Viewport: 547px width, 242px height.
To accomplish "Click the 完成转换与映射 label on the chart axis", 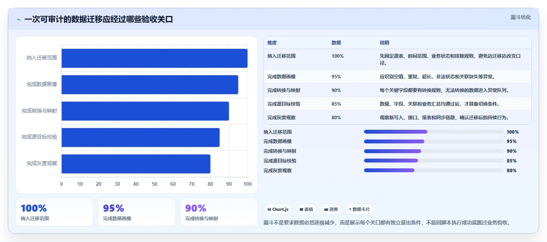I will [39, 111].
